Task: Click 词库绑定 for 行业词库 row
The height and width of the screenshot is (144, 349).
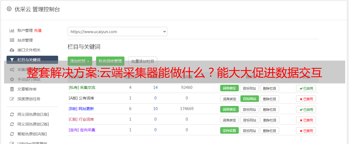Action: pos(229,120)
